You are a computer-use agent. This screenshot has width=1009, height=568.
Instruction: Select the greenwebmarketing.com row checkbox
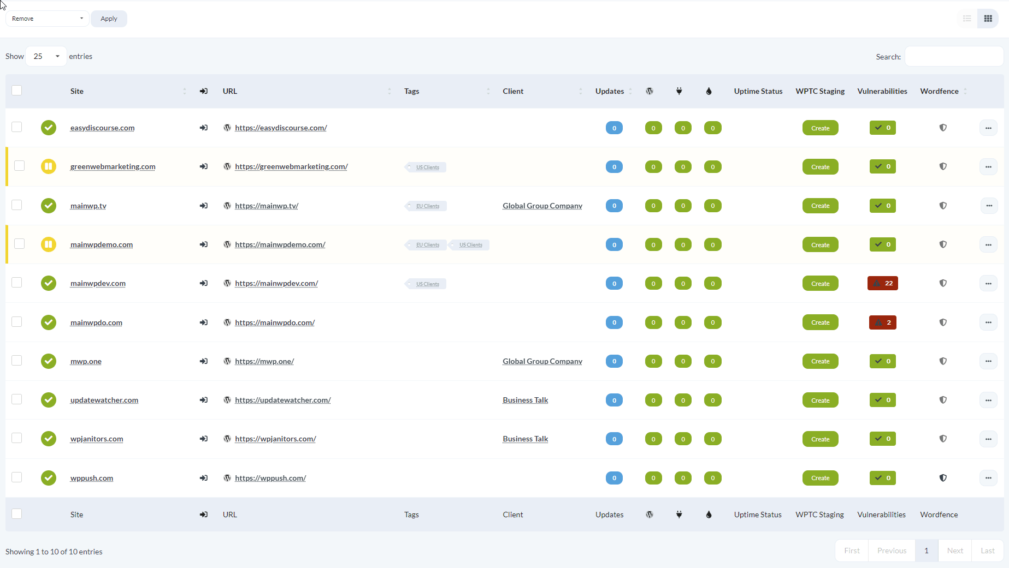pyautogui.click(x=20, y=166)
